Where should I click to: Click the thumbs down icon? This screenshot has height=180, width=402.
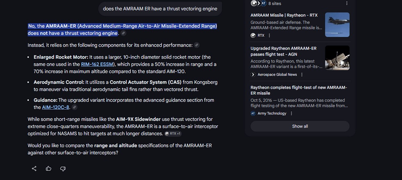point(63,168)
